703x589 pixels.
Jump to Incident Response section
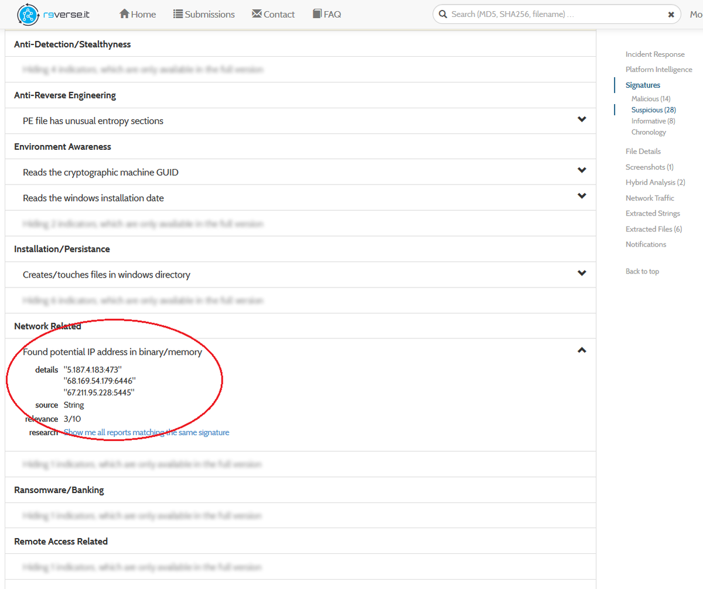(655, 54)
